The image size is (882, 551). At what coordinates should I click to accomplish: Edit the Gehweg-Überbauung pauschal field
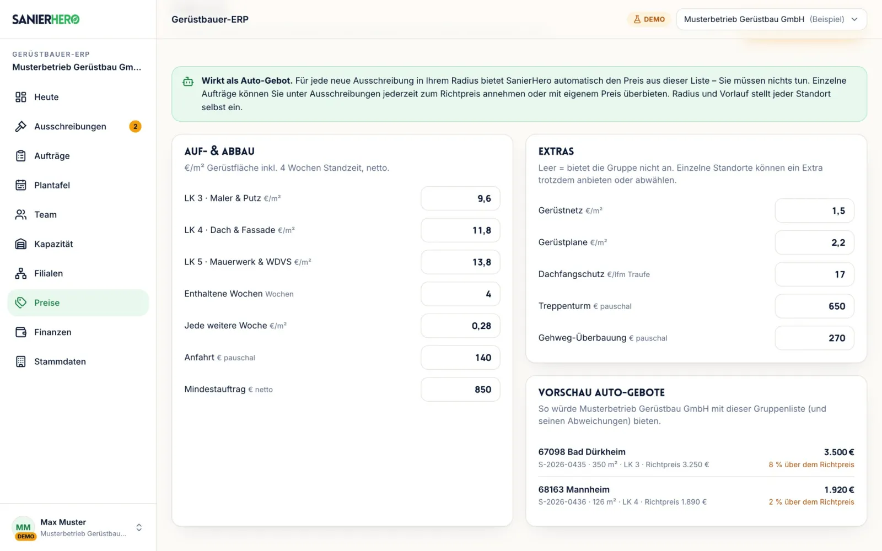[814, 338]
